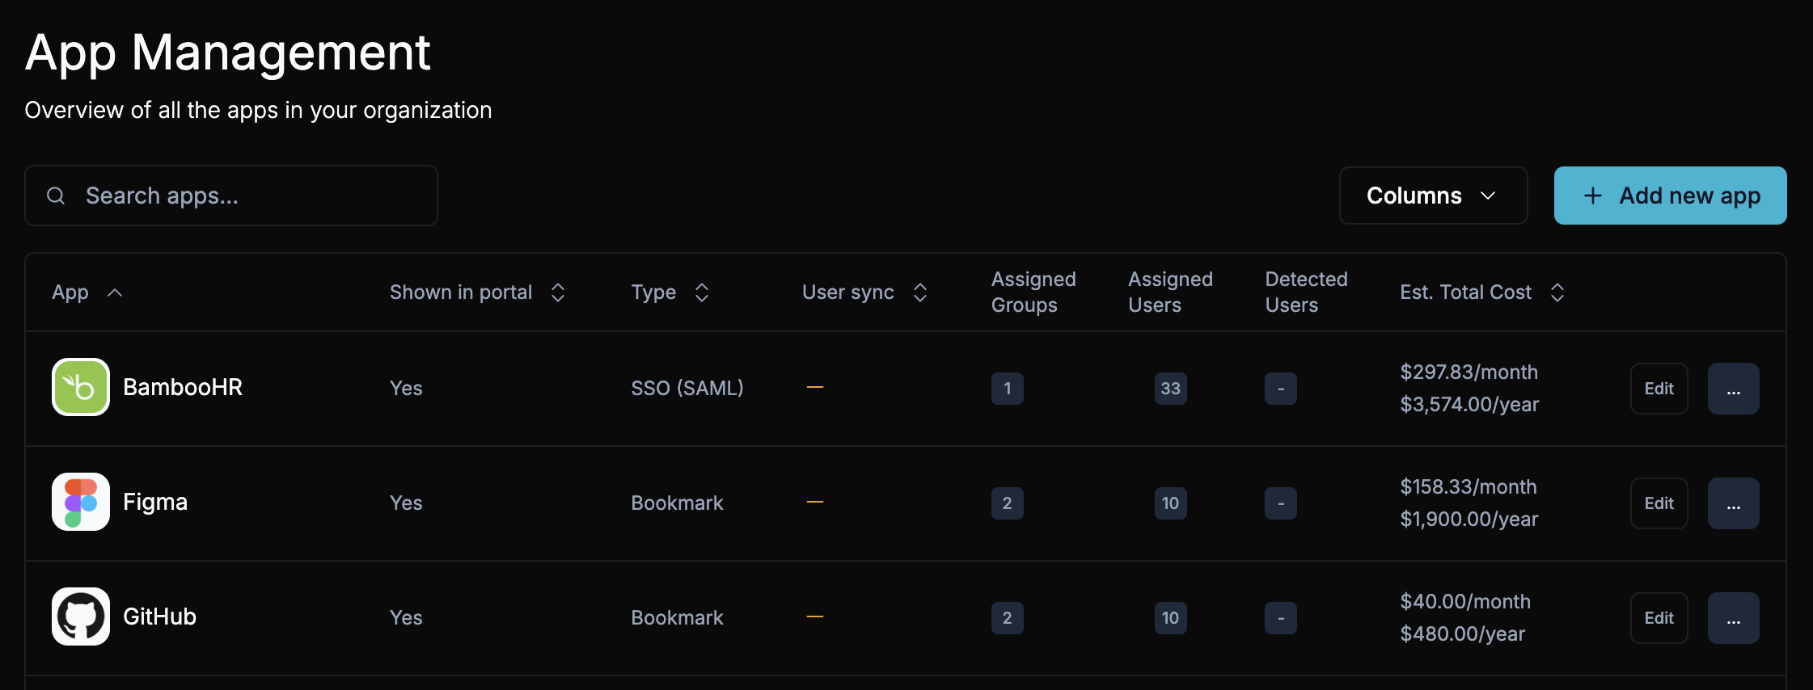Click Figma assigned groups badge 2
Viewport: 1813px width, 690px height.
1008,503
